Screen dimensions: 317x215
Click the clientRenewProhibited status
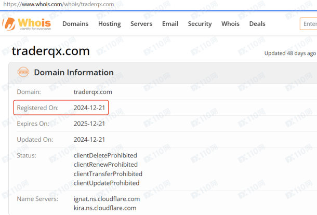click(105, 165)
